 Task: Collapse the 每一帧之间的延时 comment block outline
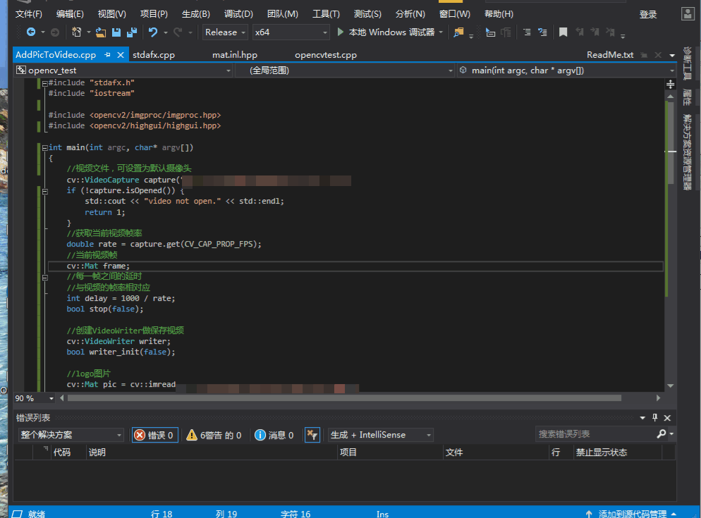pos(44,278)
